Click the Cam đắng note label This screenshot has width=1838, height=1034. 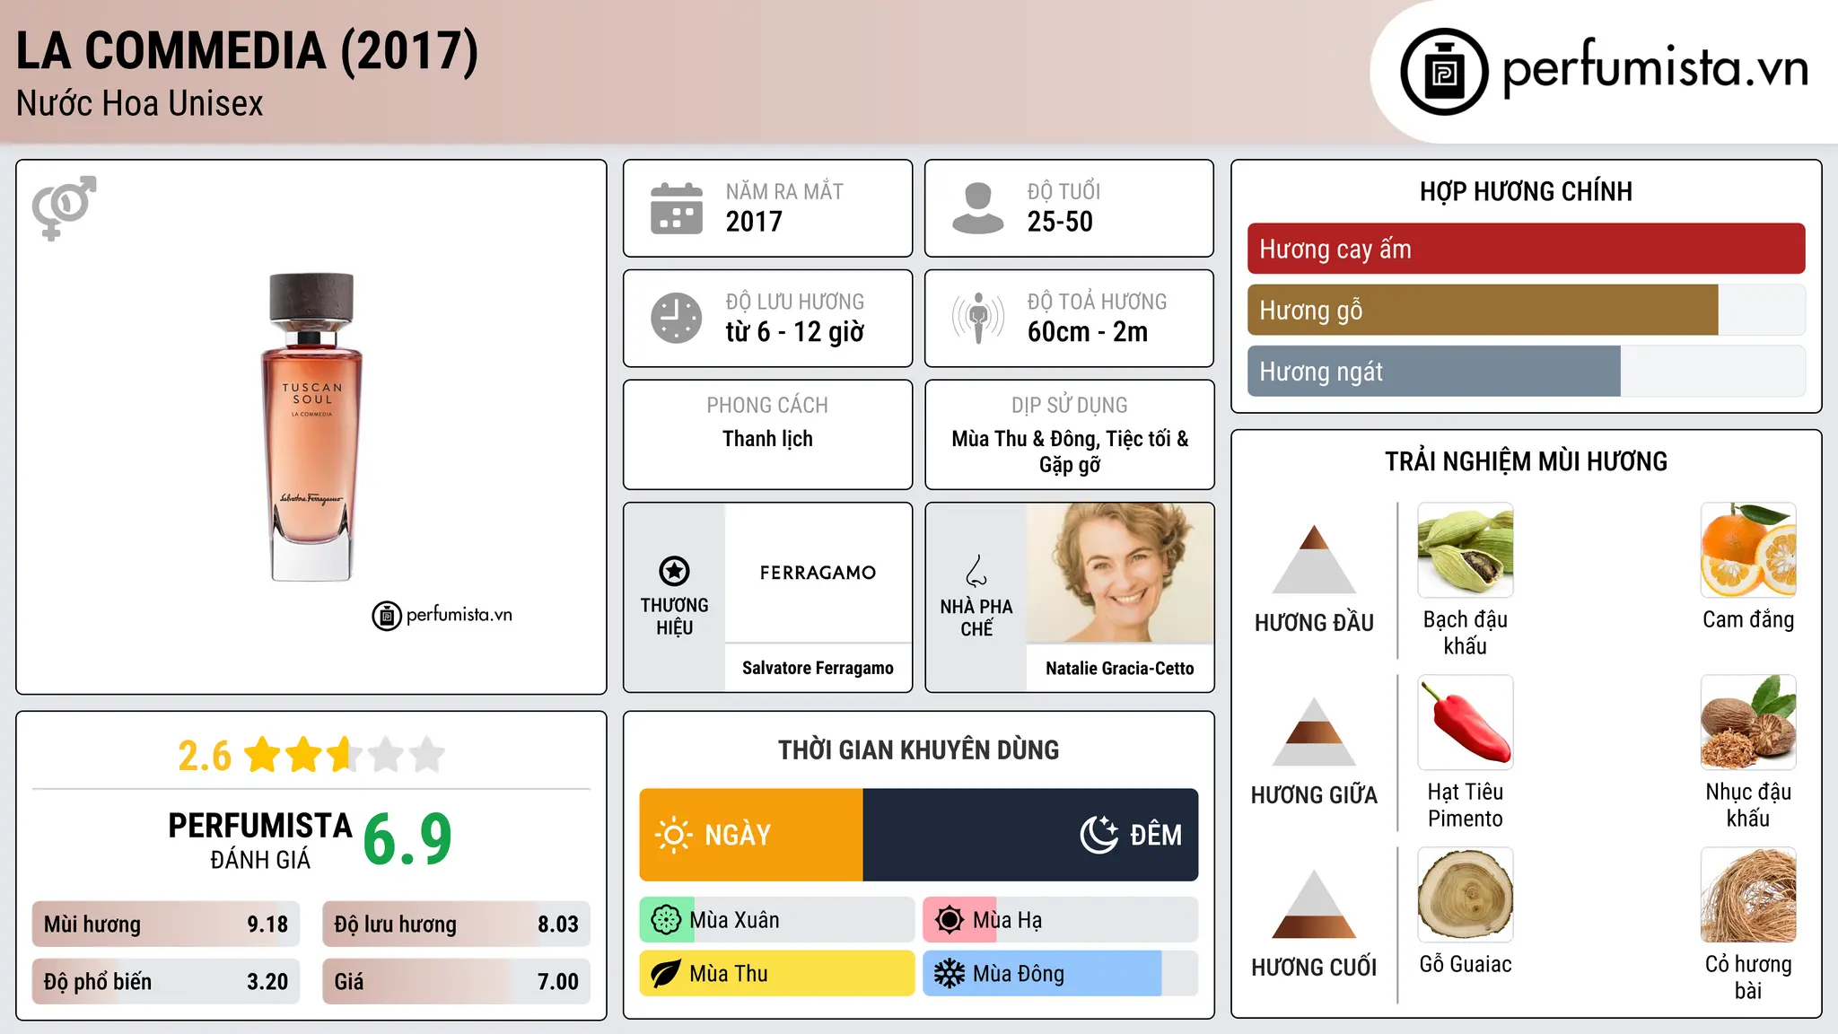point(1748,619)
